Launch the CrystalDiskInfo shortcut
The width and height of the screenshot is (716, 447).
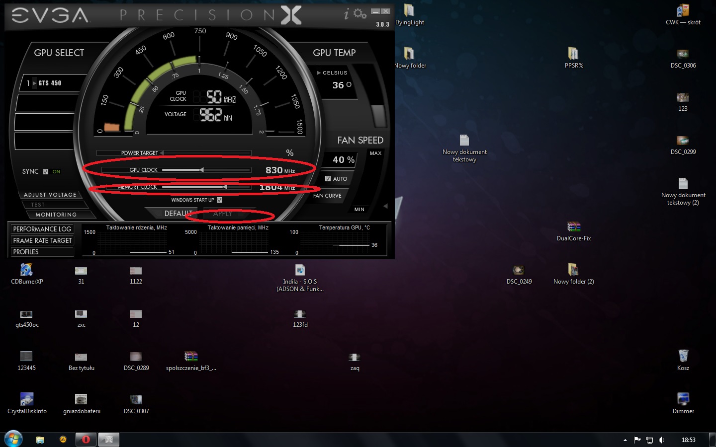[x=27, y=404]
